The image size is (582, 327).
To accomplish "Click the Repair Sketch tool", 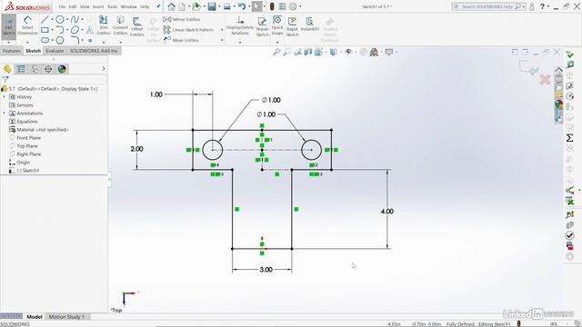I will pos(262,26).
